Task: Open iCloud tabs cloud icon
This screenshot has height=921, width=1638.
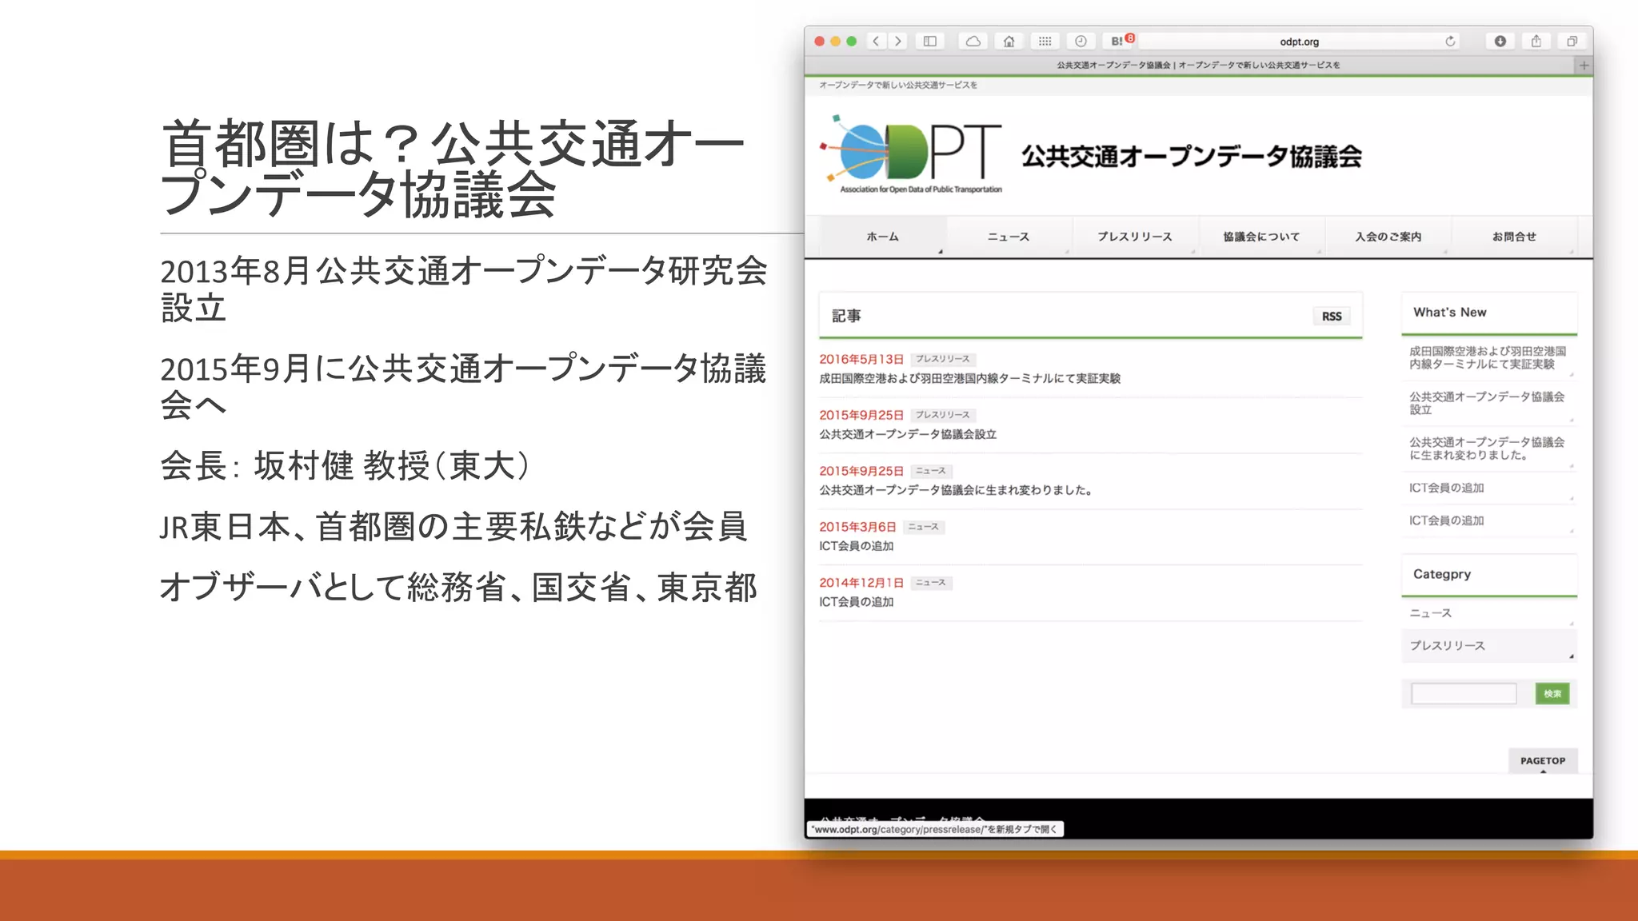Action: [973, 41]
